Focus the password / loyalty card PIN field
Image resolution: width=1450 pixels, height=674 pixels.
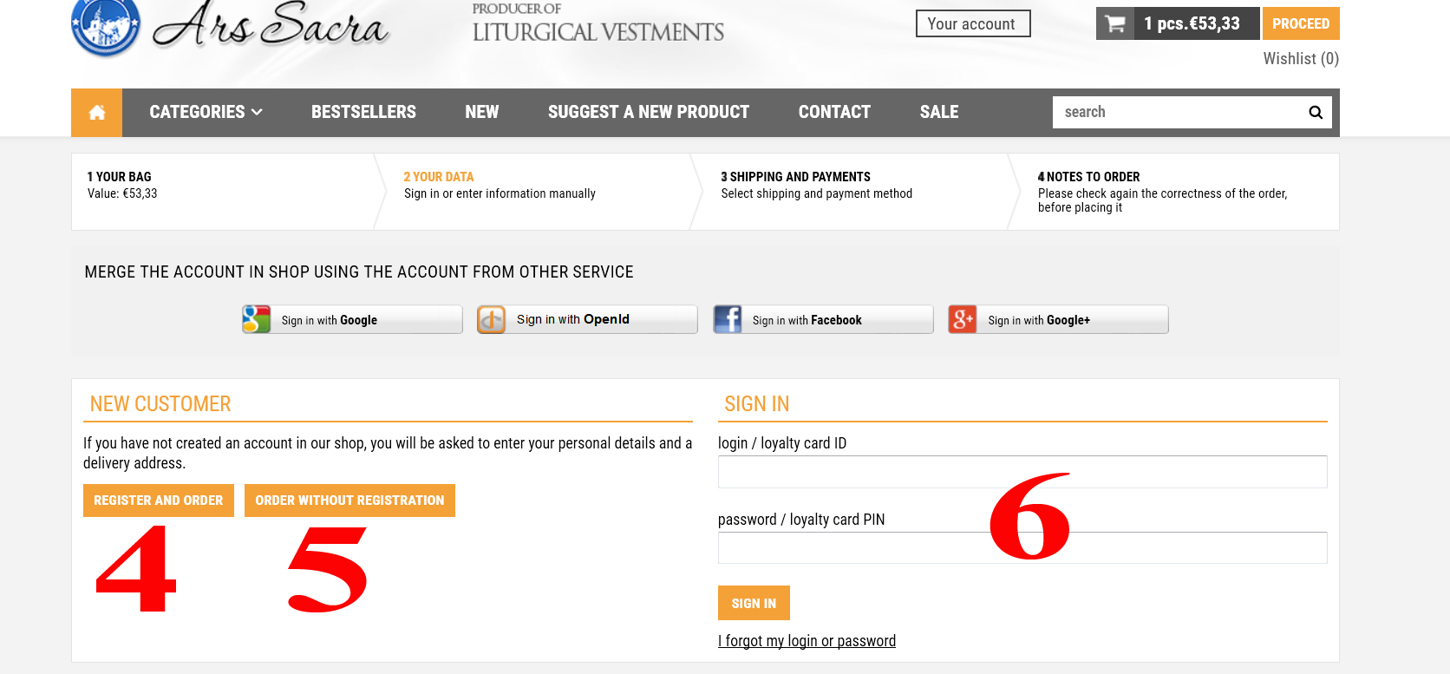tap(1022, 548)
